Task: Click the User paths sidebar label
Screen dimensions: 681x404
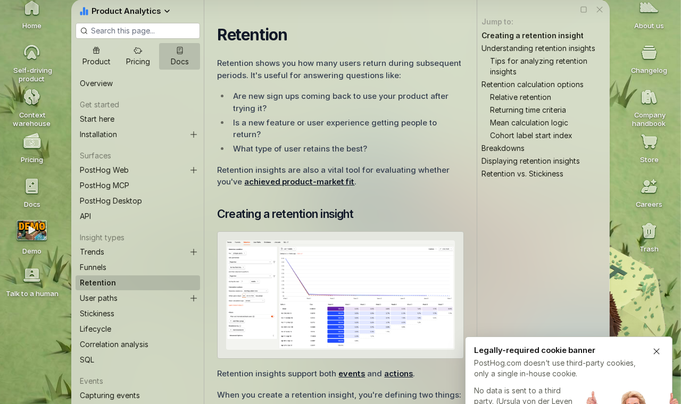Action: [98, 298]
